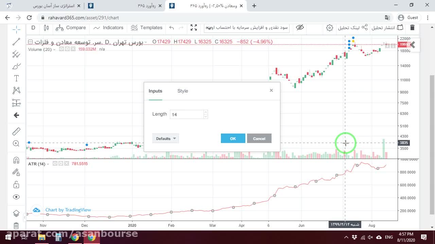Viewport: 435px width, 244px height.
Task: Activate the zoom in magnifier tool
Action: 16,143
